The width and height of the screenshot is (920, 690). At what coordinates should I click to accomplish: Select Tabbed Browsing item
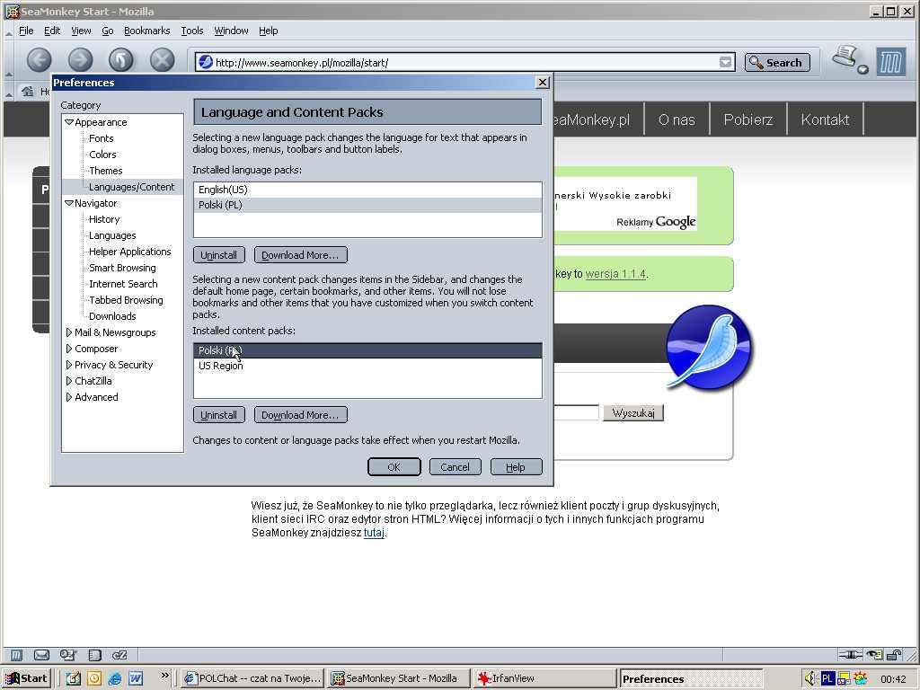126,300
